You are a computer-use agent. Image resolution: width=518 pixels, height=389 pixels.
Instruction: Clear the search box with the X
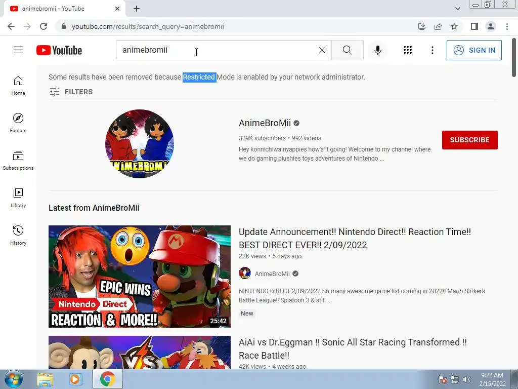(322, 50)
